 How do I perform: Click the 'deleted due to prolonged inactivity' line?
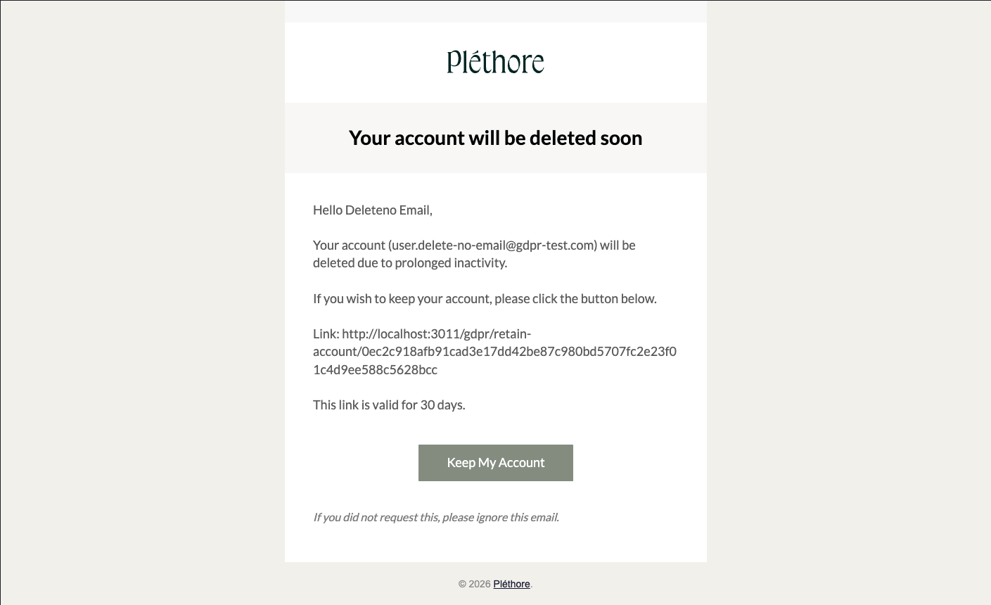pos(409,263)
